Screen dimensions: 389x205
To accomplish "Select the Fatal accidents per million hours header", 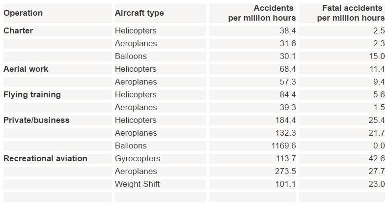I will point(351,13).
